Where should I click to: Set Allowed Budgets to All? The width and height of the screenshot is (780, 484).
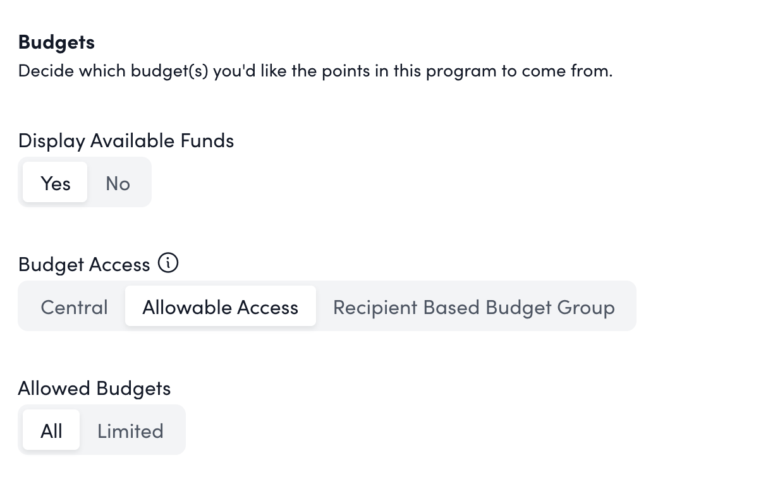pyautogui.click(x=51, y=430)
